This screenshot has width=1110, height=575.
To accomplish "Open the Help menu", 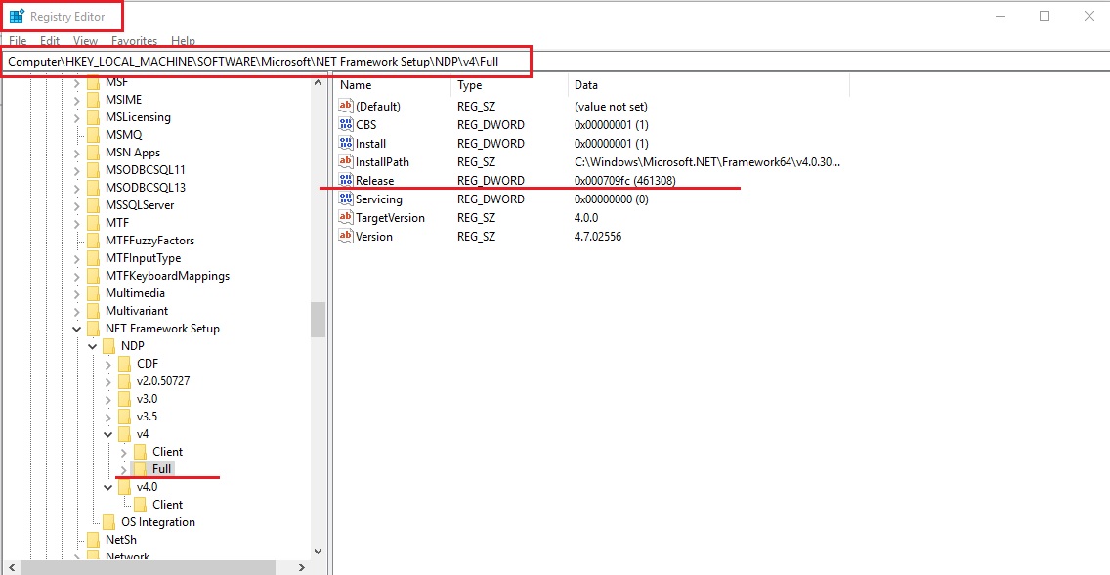I will click(184, 41).
